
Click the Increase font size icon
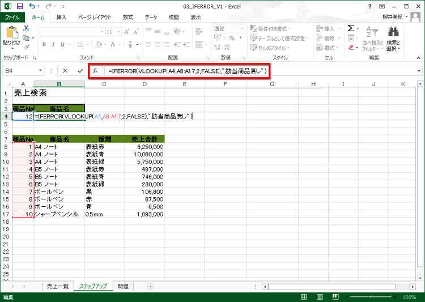(127, 32)
